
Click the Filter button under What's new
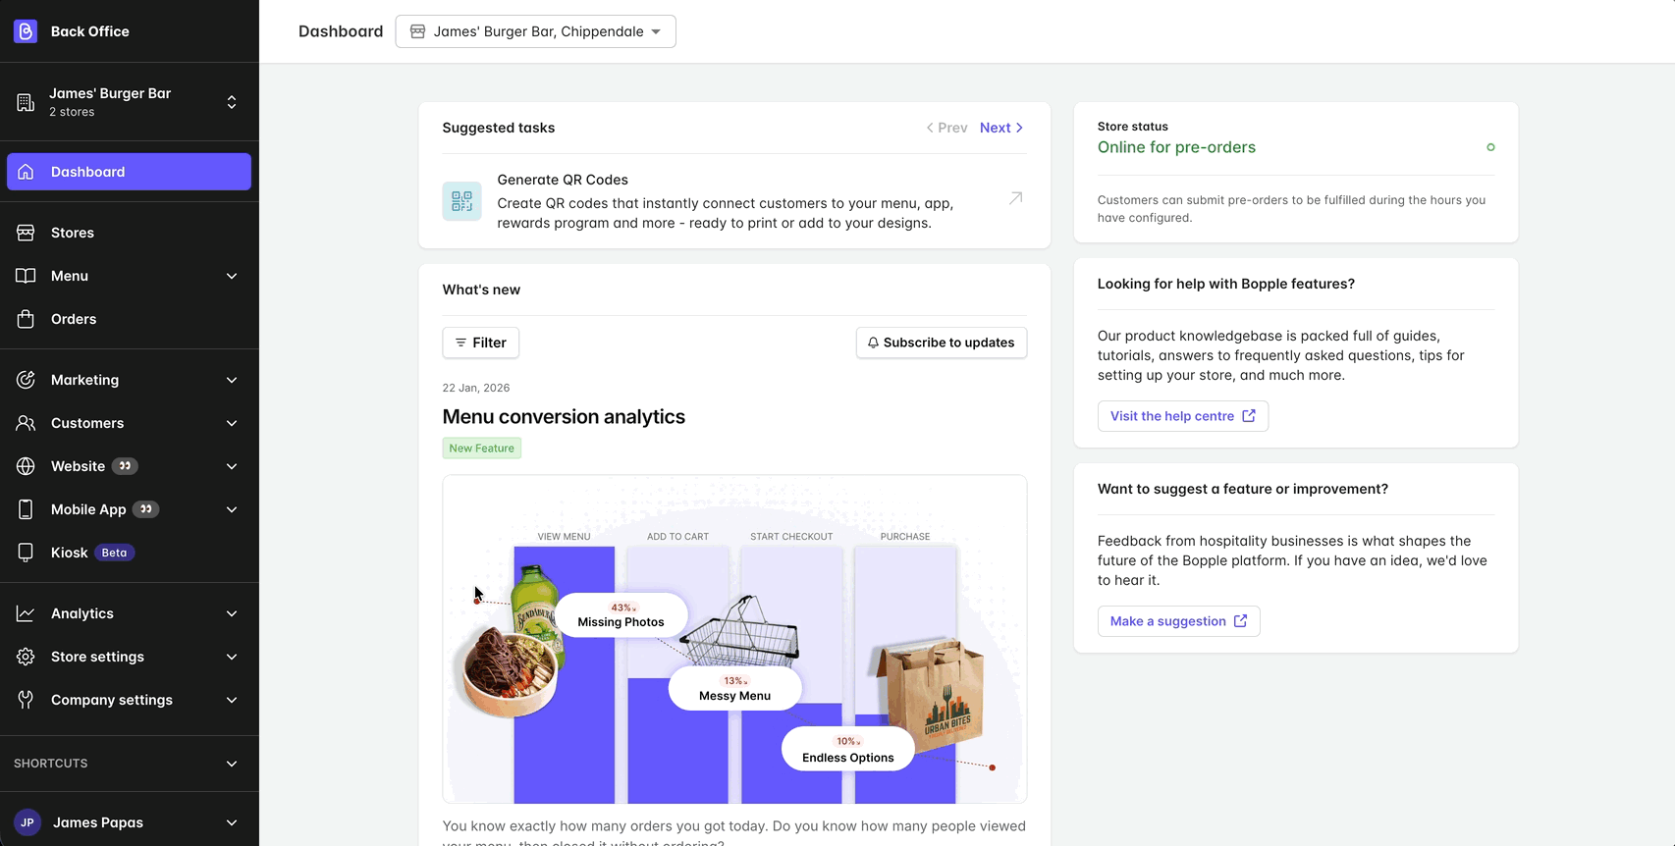[x=480, y=343]
